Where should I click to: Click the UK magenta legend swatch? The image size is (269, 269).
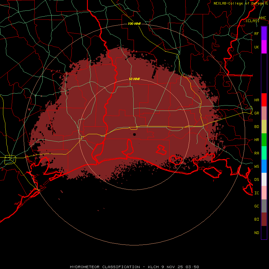[x=264, y=47]
